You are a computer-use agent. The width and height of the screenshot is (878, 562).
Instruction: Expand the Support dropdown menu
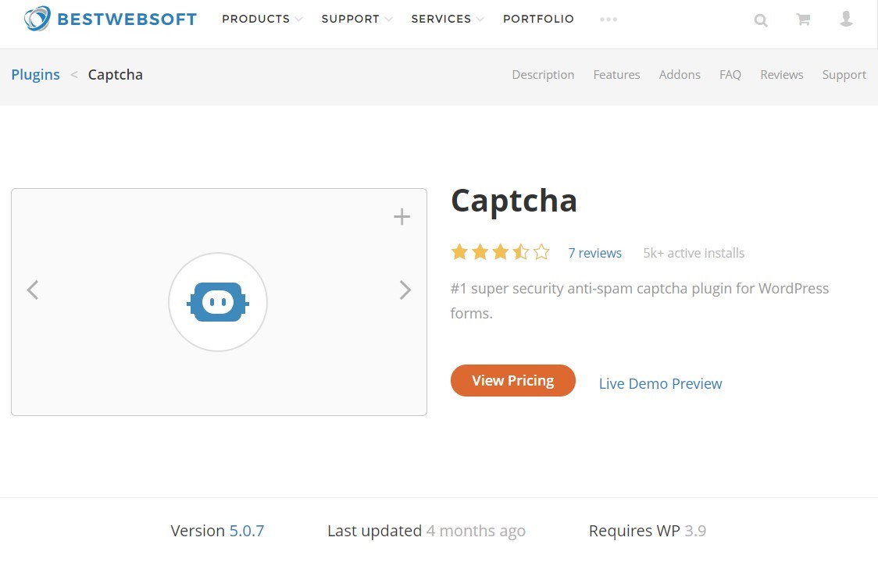pos(357,19)
